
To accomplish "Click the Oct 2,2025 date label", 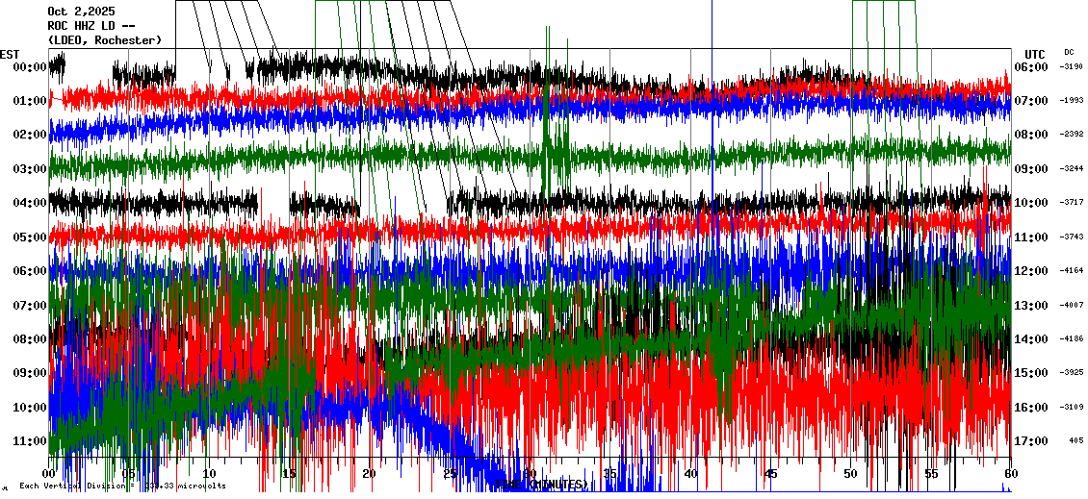I will pyautogui.click(x=81, y=12).
